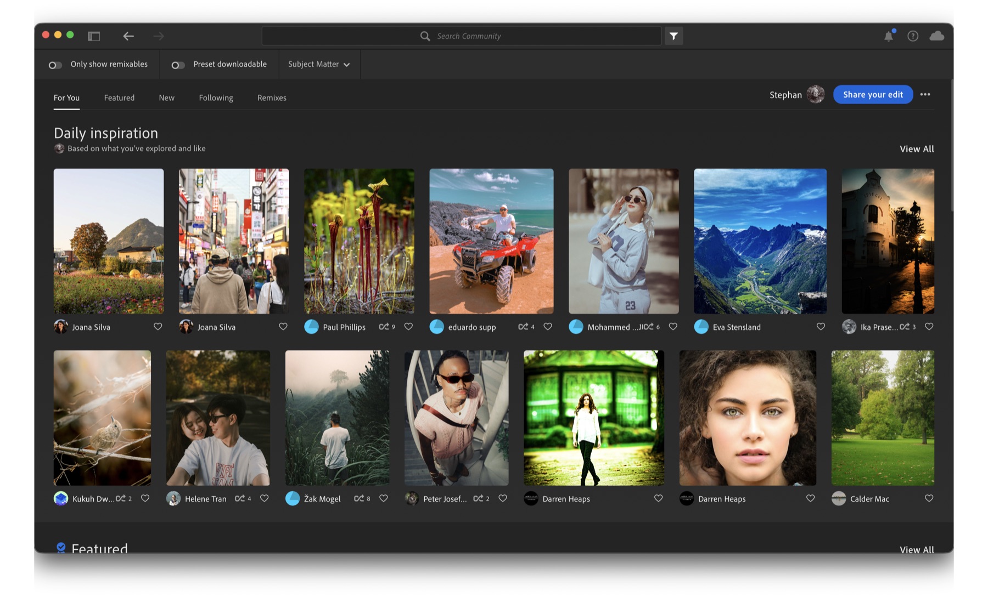The image size is (988, 598).
Task: Open the help question mark icon
Action: pos(913,36)
